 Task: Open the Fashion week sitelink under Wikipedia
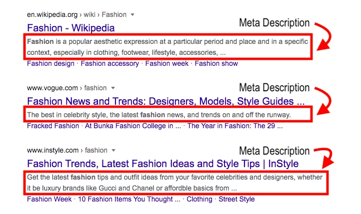(x=166, y=63)
